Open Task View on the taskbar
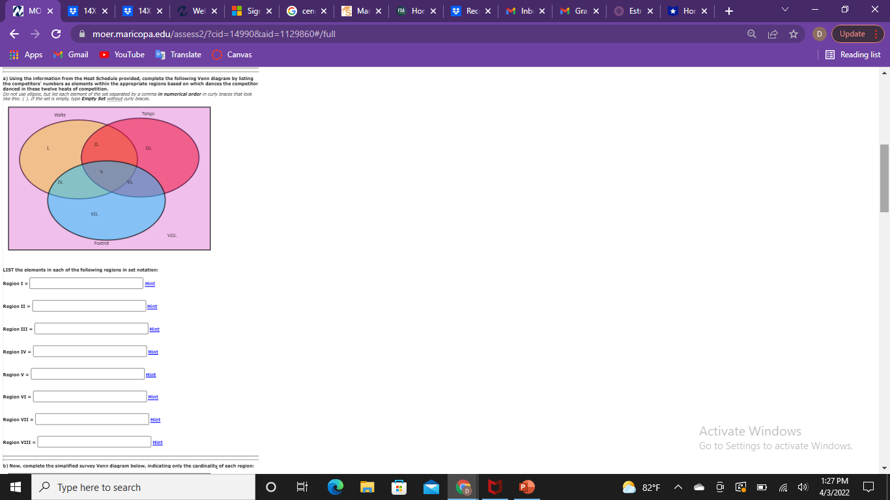This screenshot has width=890, height=500. [302, 487]
